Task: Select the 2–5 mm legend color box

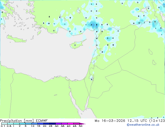Action: 22,124
